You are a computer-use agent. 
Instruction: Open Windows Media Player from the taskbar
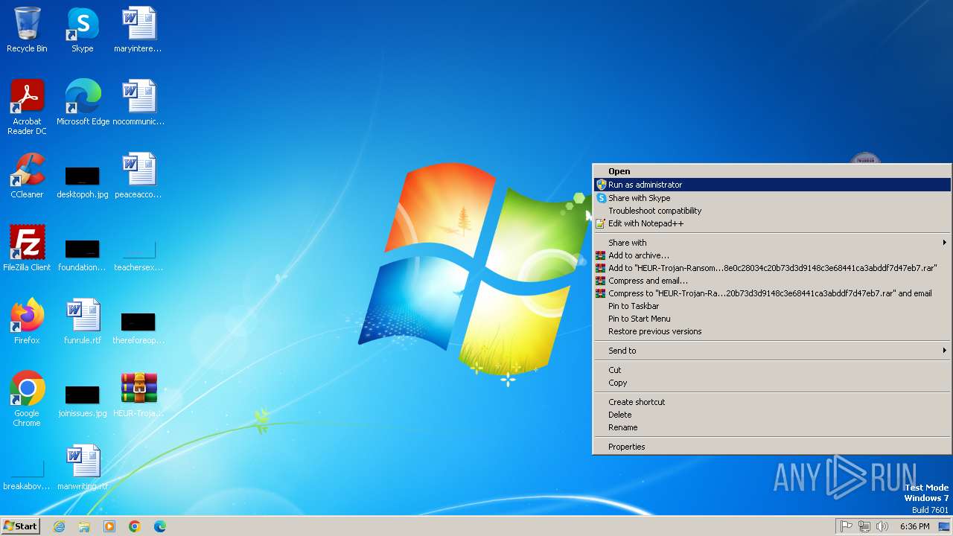click(x=109, y=526)
